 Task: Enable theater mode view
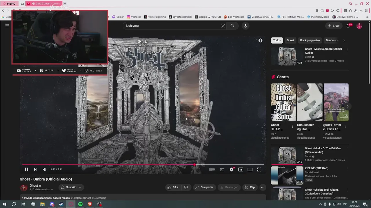point(250,170)
